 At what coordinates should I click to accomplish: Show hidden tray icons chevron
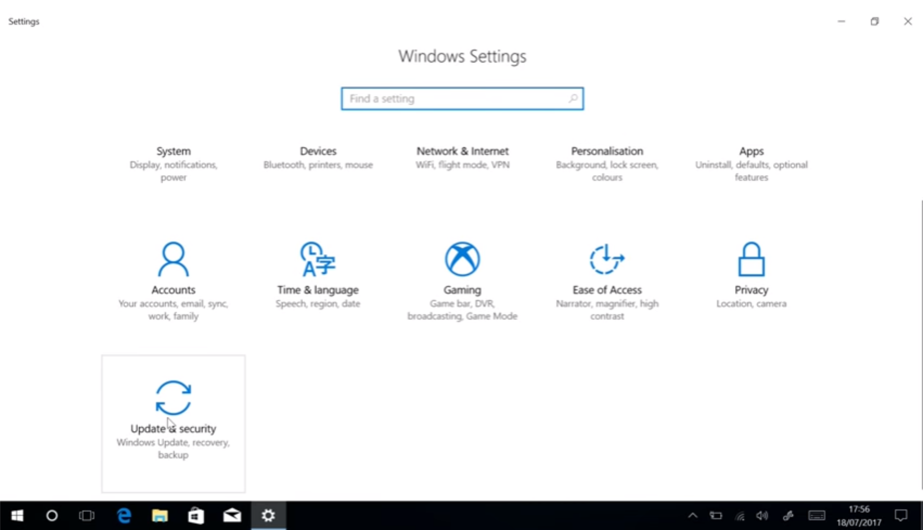pyautogui.click(x=693, y=515)
